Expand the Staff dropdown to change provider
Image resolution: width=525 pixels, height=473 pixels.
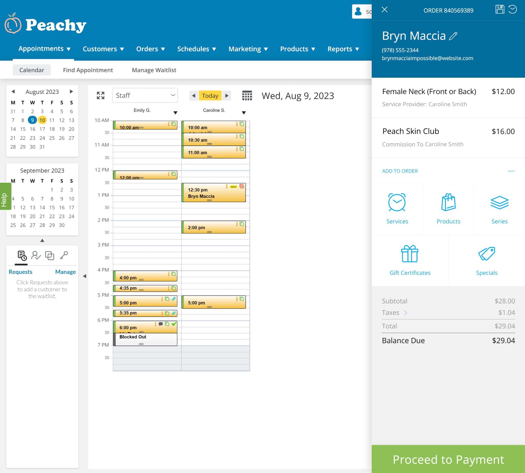145,95
